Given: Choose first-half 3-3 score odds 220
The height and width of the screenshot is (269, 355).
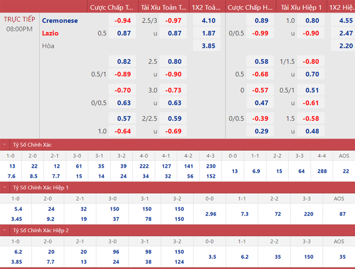Looking at the screenshot, I should pos(308,214).
